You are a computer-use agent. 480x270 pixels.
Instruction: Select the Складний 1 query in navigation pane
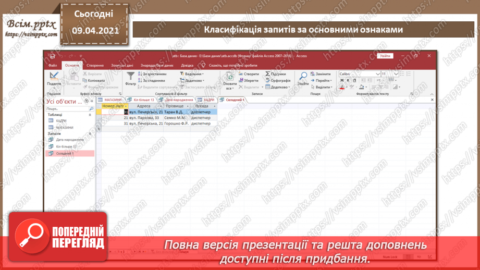70,153
